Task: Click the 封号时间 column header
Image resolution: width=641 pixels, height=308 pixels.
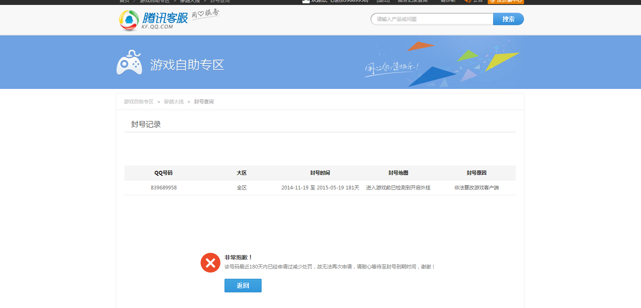Action: click(x=320, y=173)
